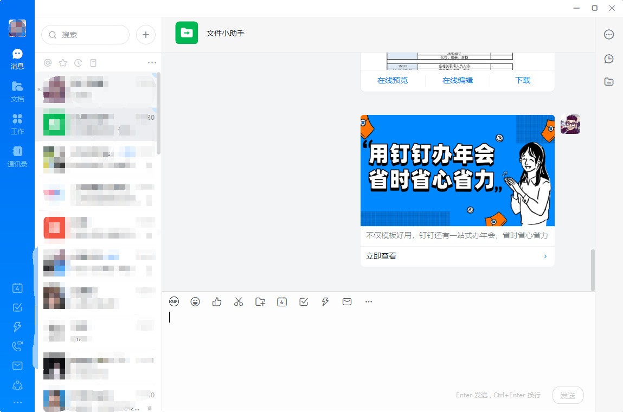The width and height of the screenshot is (623, 412).
Task: Open the 消息 messages section
Action: click(x=17, y=59)
